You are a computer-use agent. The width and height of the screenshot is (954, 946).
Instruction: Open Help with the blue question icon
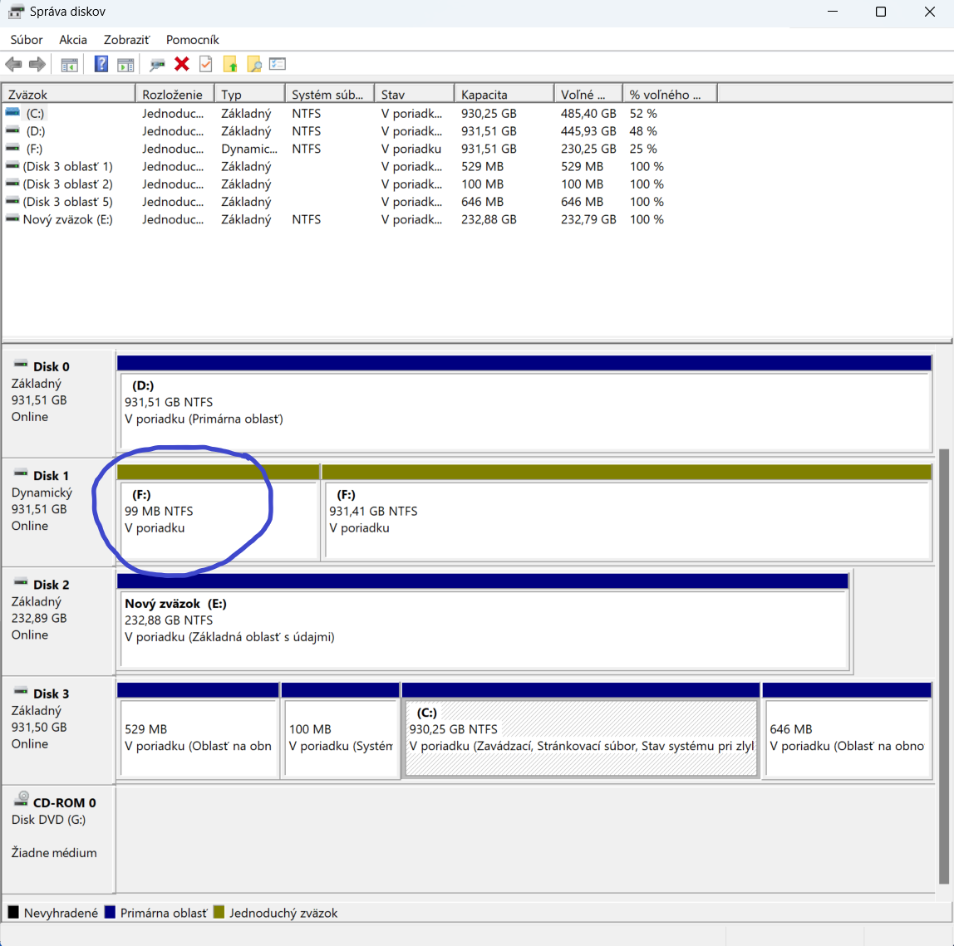101,64
